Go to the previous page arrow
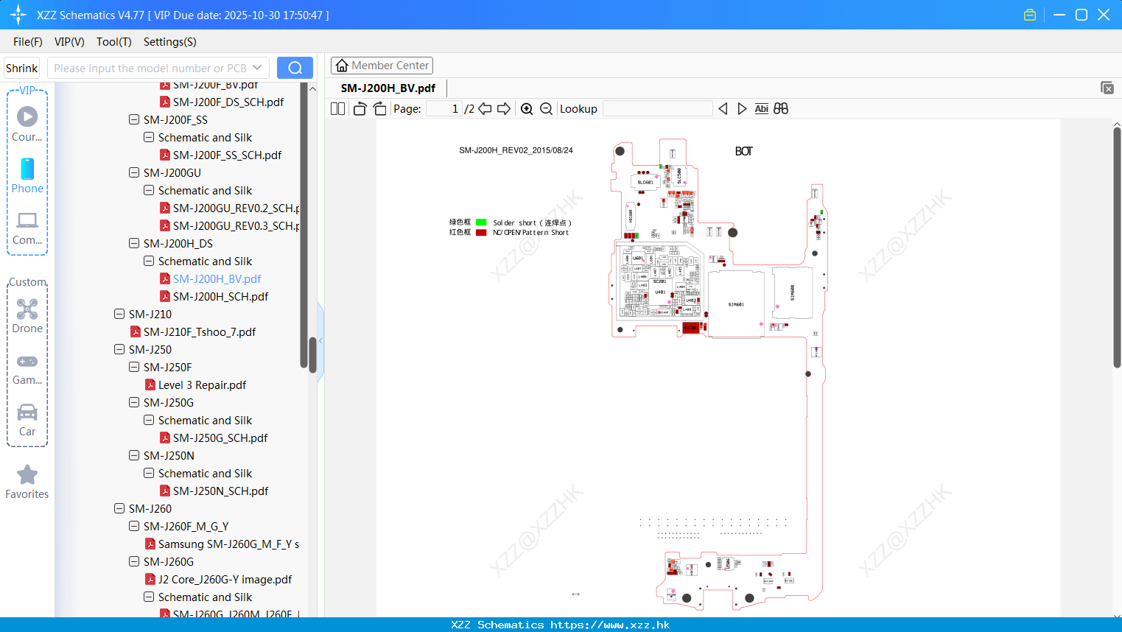 (x=485, y=109)
